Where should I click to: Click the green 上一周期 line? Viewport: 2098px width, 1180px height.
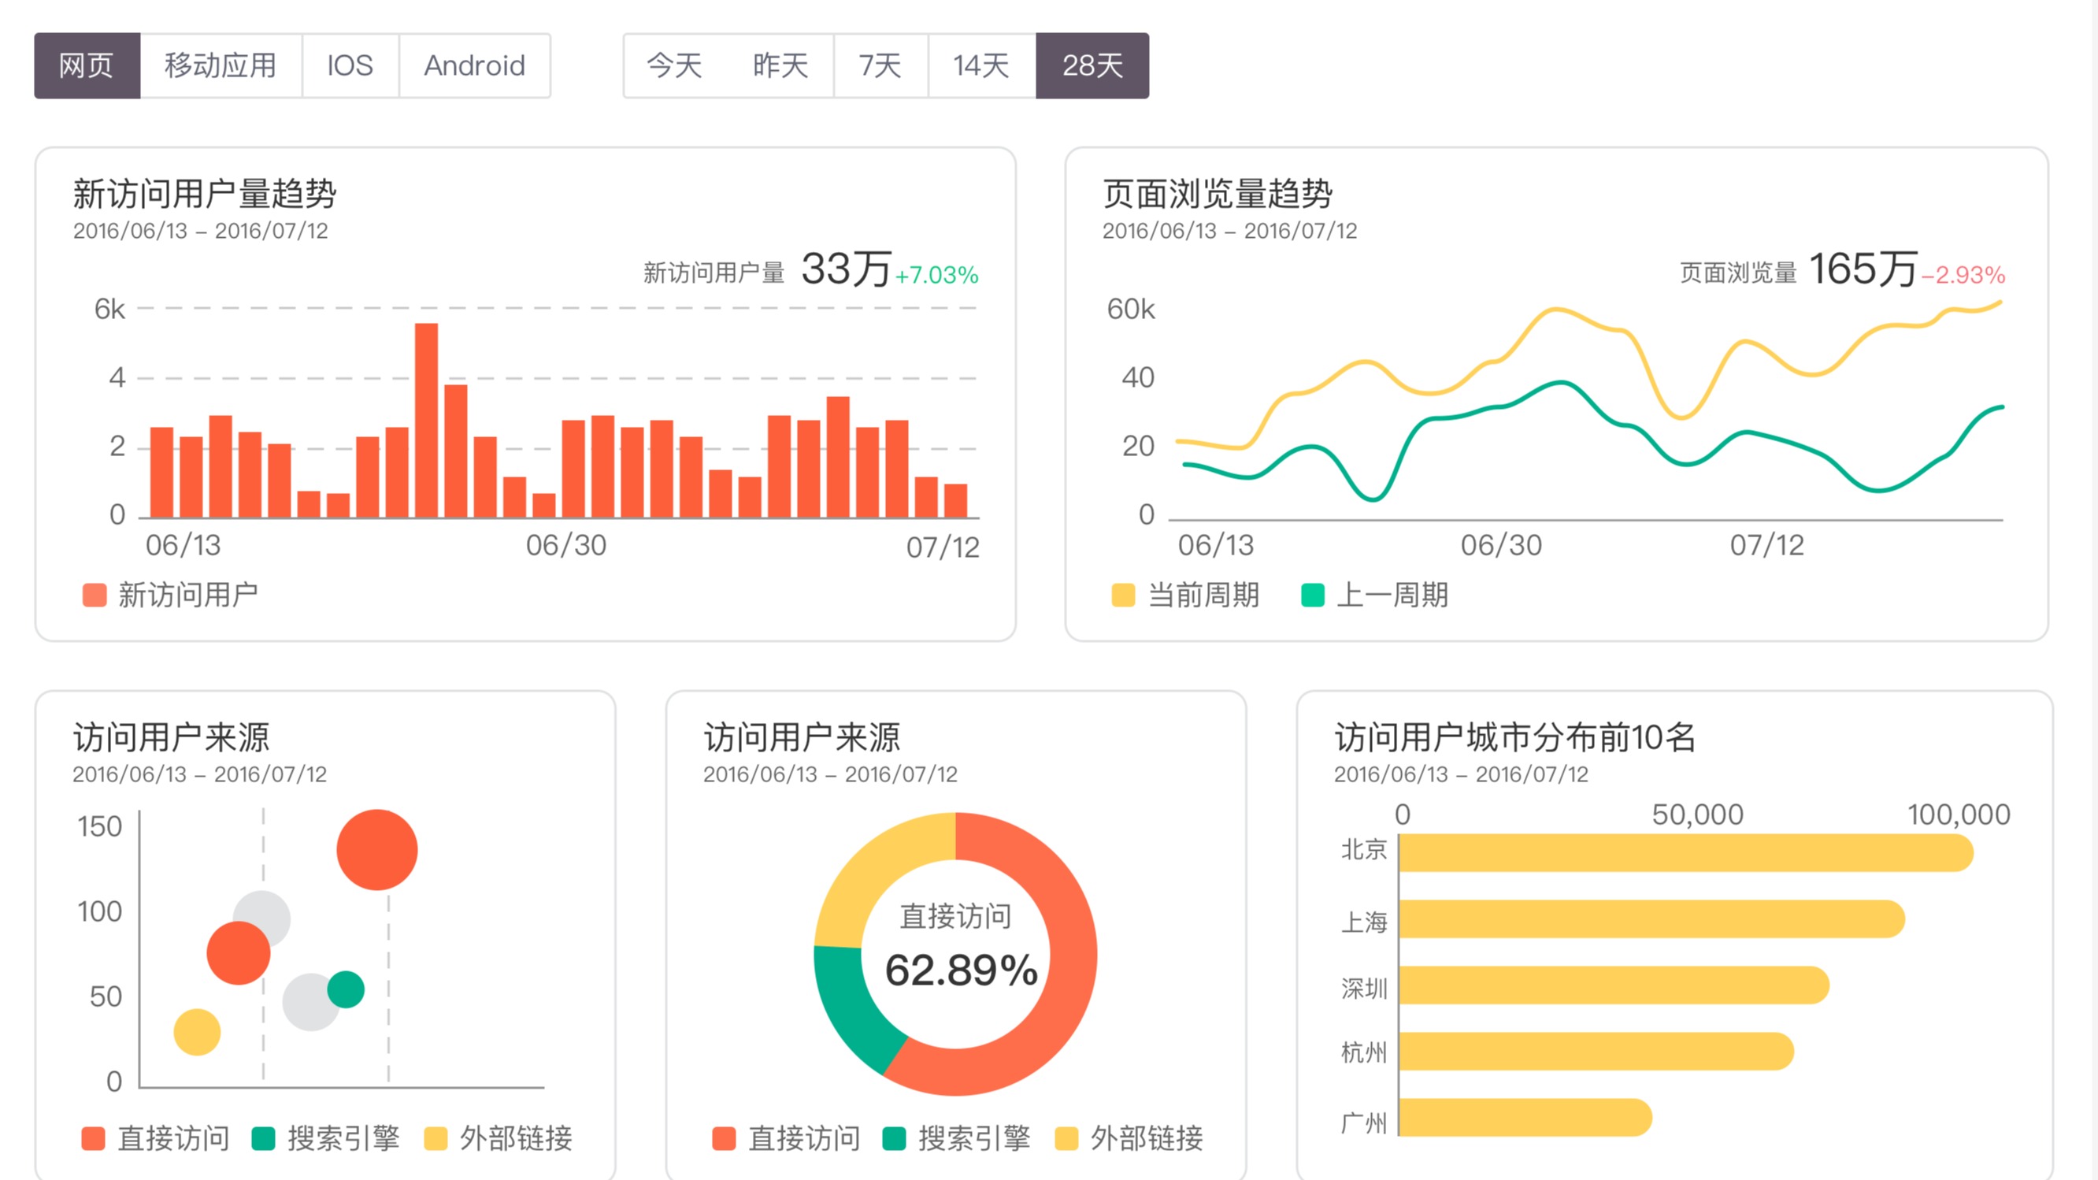pyautogui.click(x=1559, y=383)
